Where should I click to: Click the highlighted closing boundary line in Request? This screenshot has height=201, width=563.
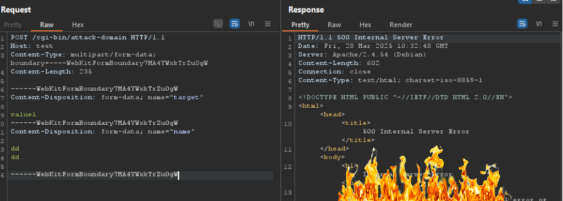(x=95, y=175)
